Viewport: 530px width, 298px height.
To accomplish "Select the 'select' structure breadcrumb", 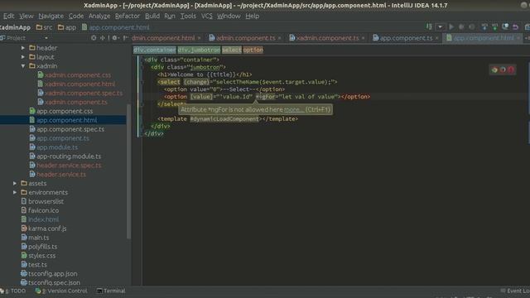I will point(232,50).
